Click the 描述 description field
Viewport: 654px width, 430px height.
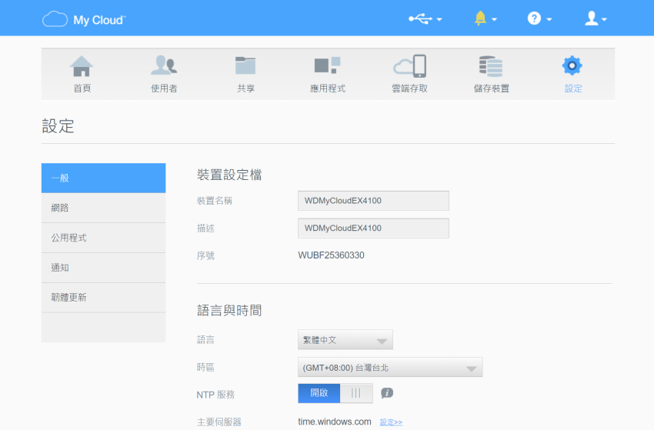point(373,228)
